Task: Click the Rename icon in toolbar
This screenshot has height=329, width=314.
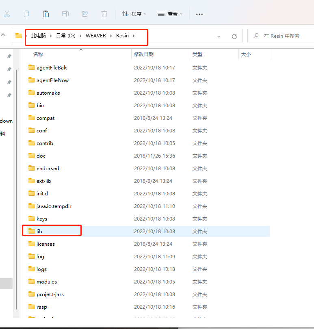Action: (x=65, y=14)
